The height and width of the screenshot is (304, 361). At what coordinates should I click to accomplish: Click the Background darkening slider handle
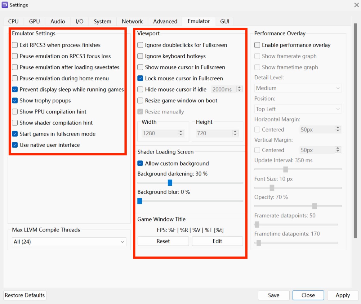click(170, 183)
